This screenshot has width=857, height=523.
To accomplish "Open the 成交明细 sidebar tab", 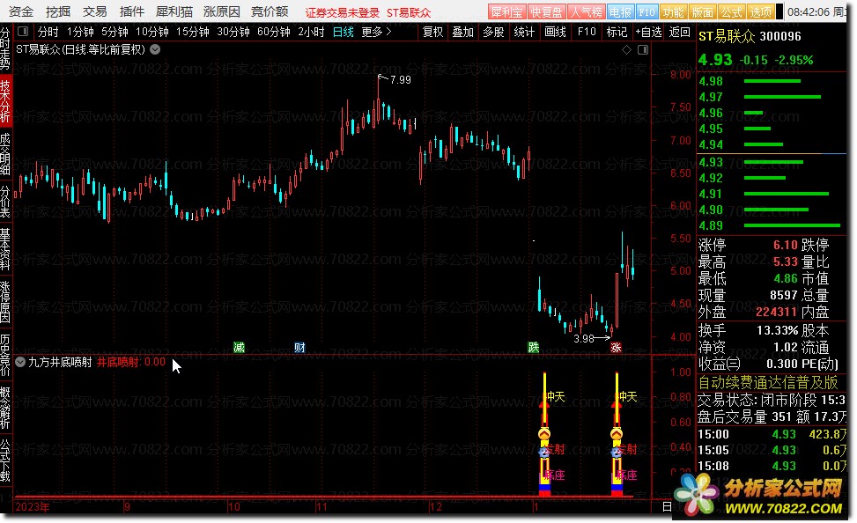I will (x=5, y=155).
